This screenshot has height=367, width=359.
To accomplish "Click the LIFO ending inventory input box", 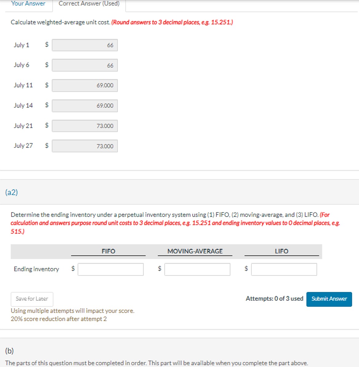I will coord(284,269).
